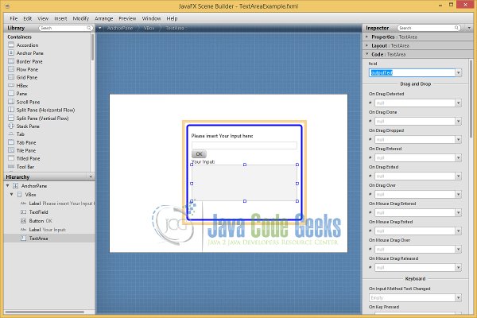This screenshot has width=477, height=318.
Task: Go to AnchorPane in the breadcrumb
Action: point(120,28)
